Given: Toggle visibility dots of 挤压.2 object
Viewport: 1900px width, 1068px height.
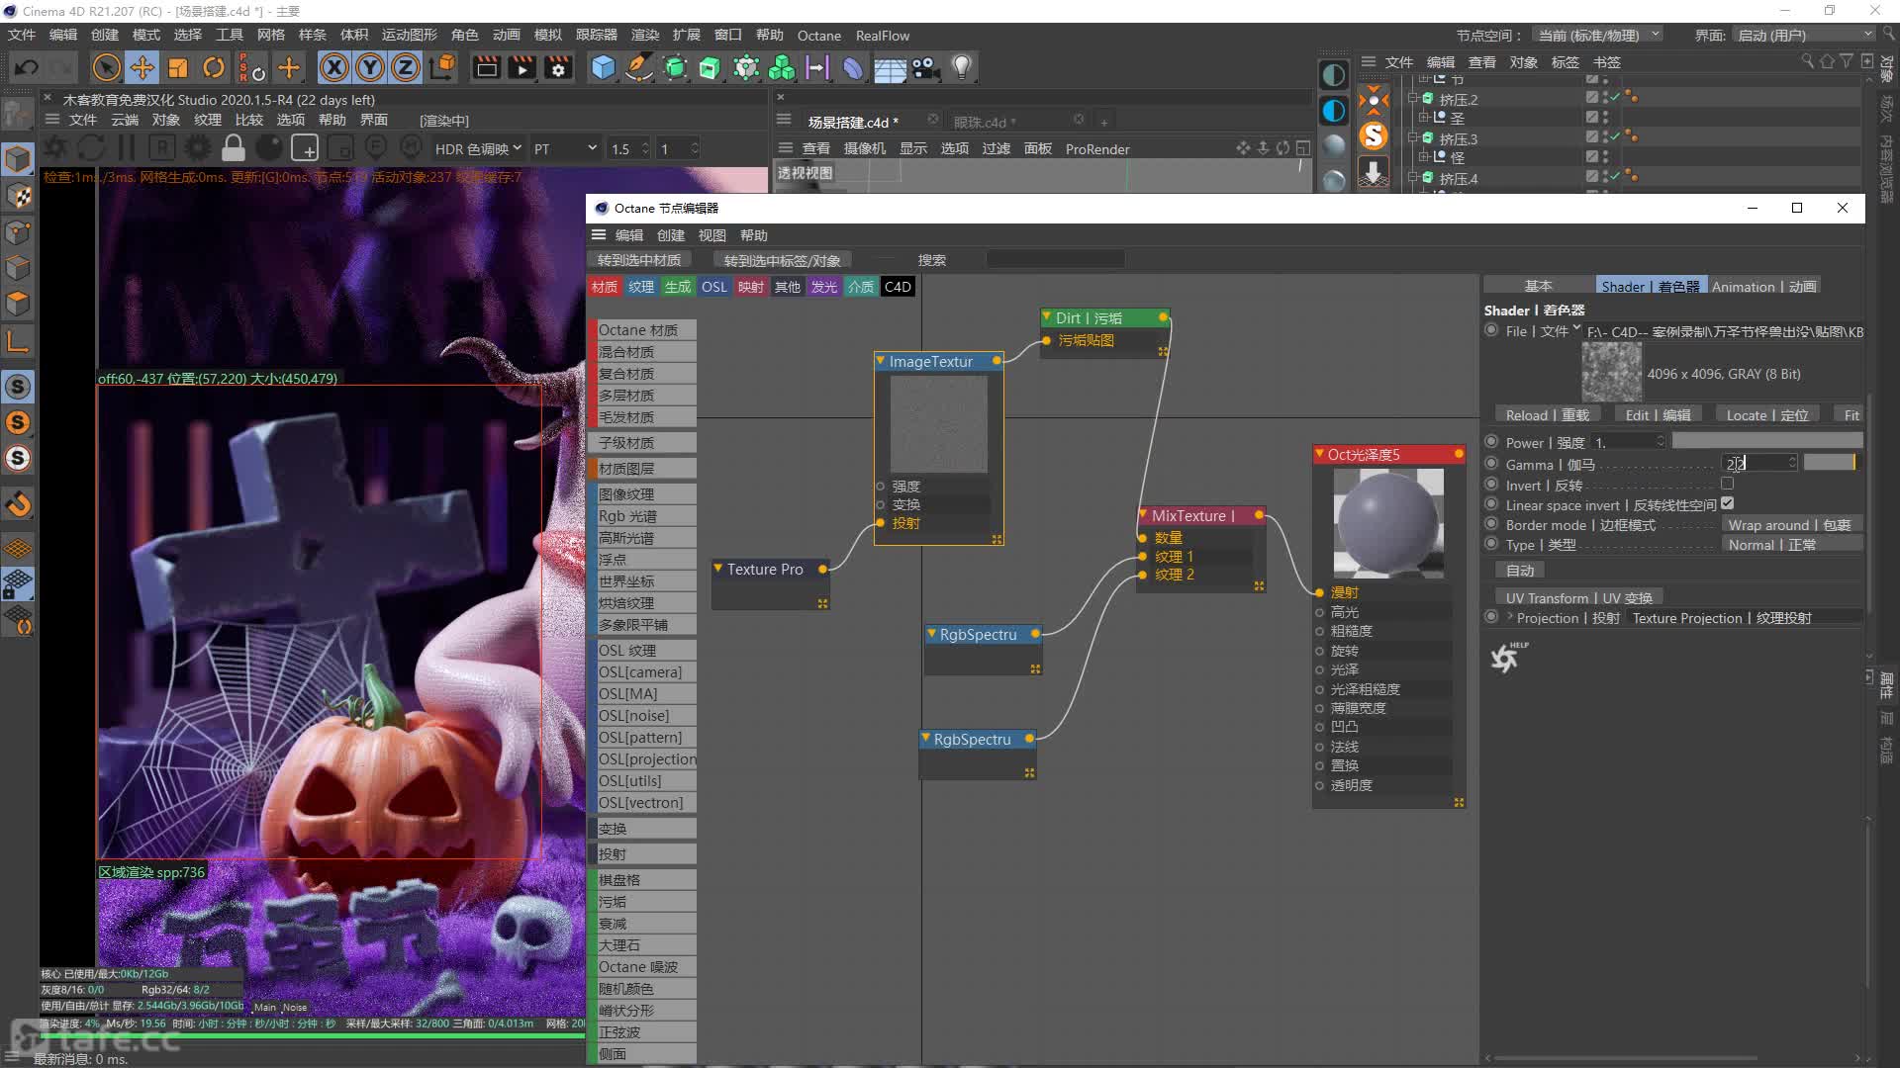Looking at the screenshot, I should click(x=1605, y=99).
